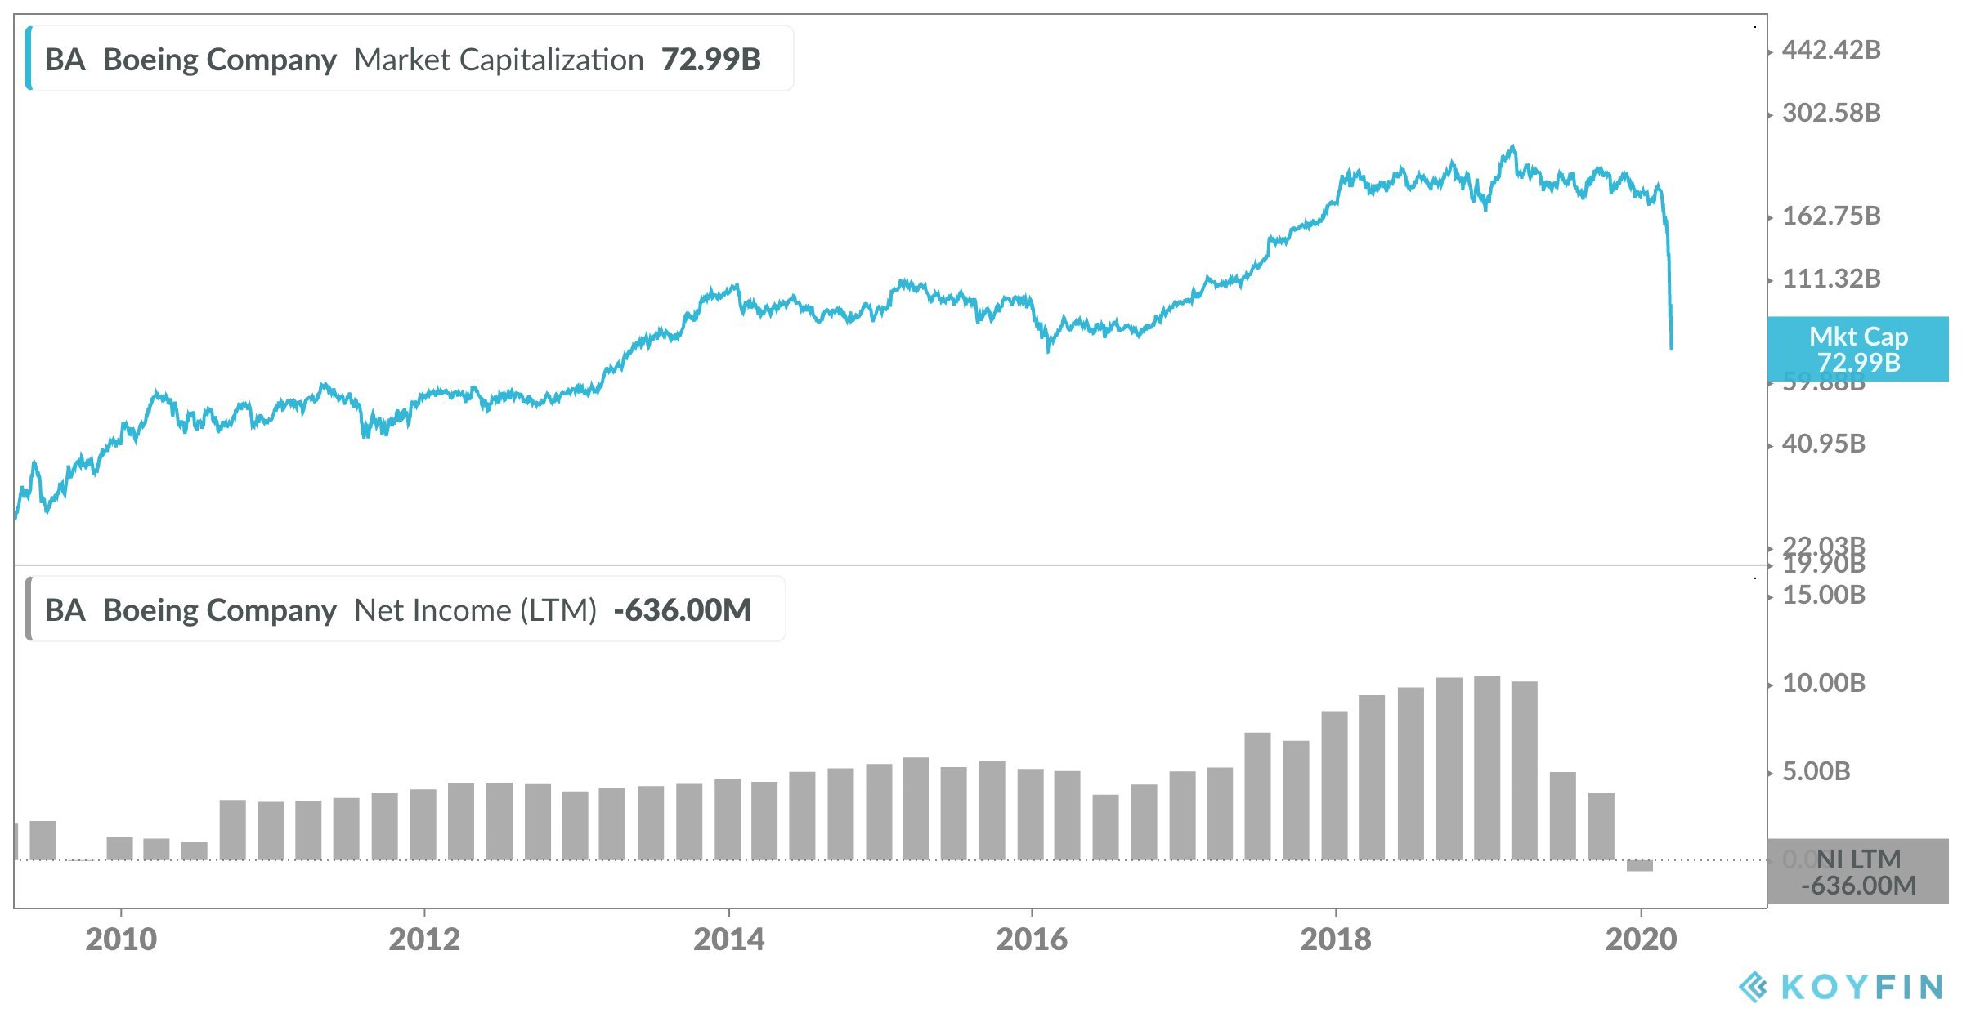Click the gray color marker of Net Income legend

[29, 609]
